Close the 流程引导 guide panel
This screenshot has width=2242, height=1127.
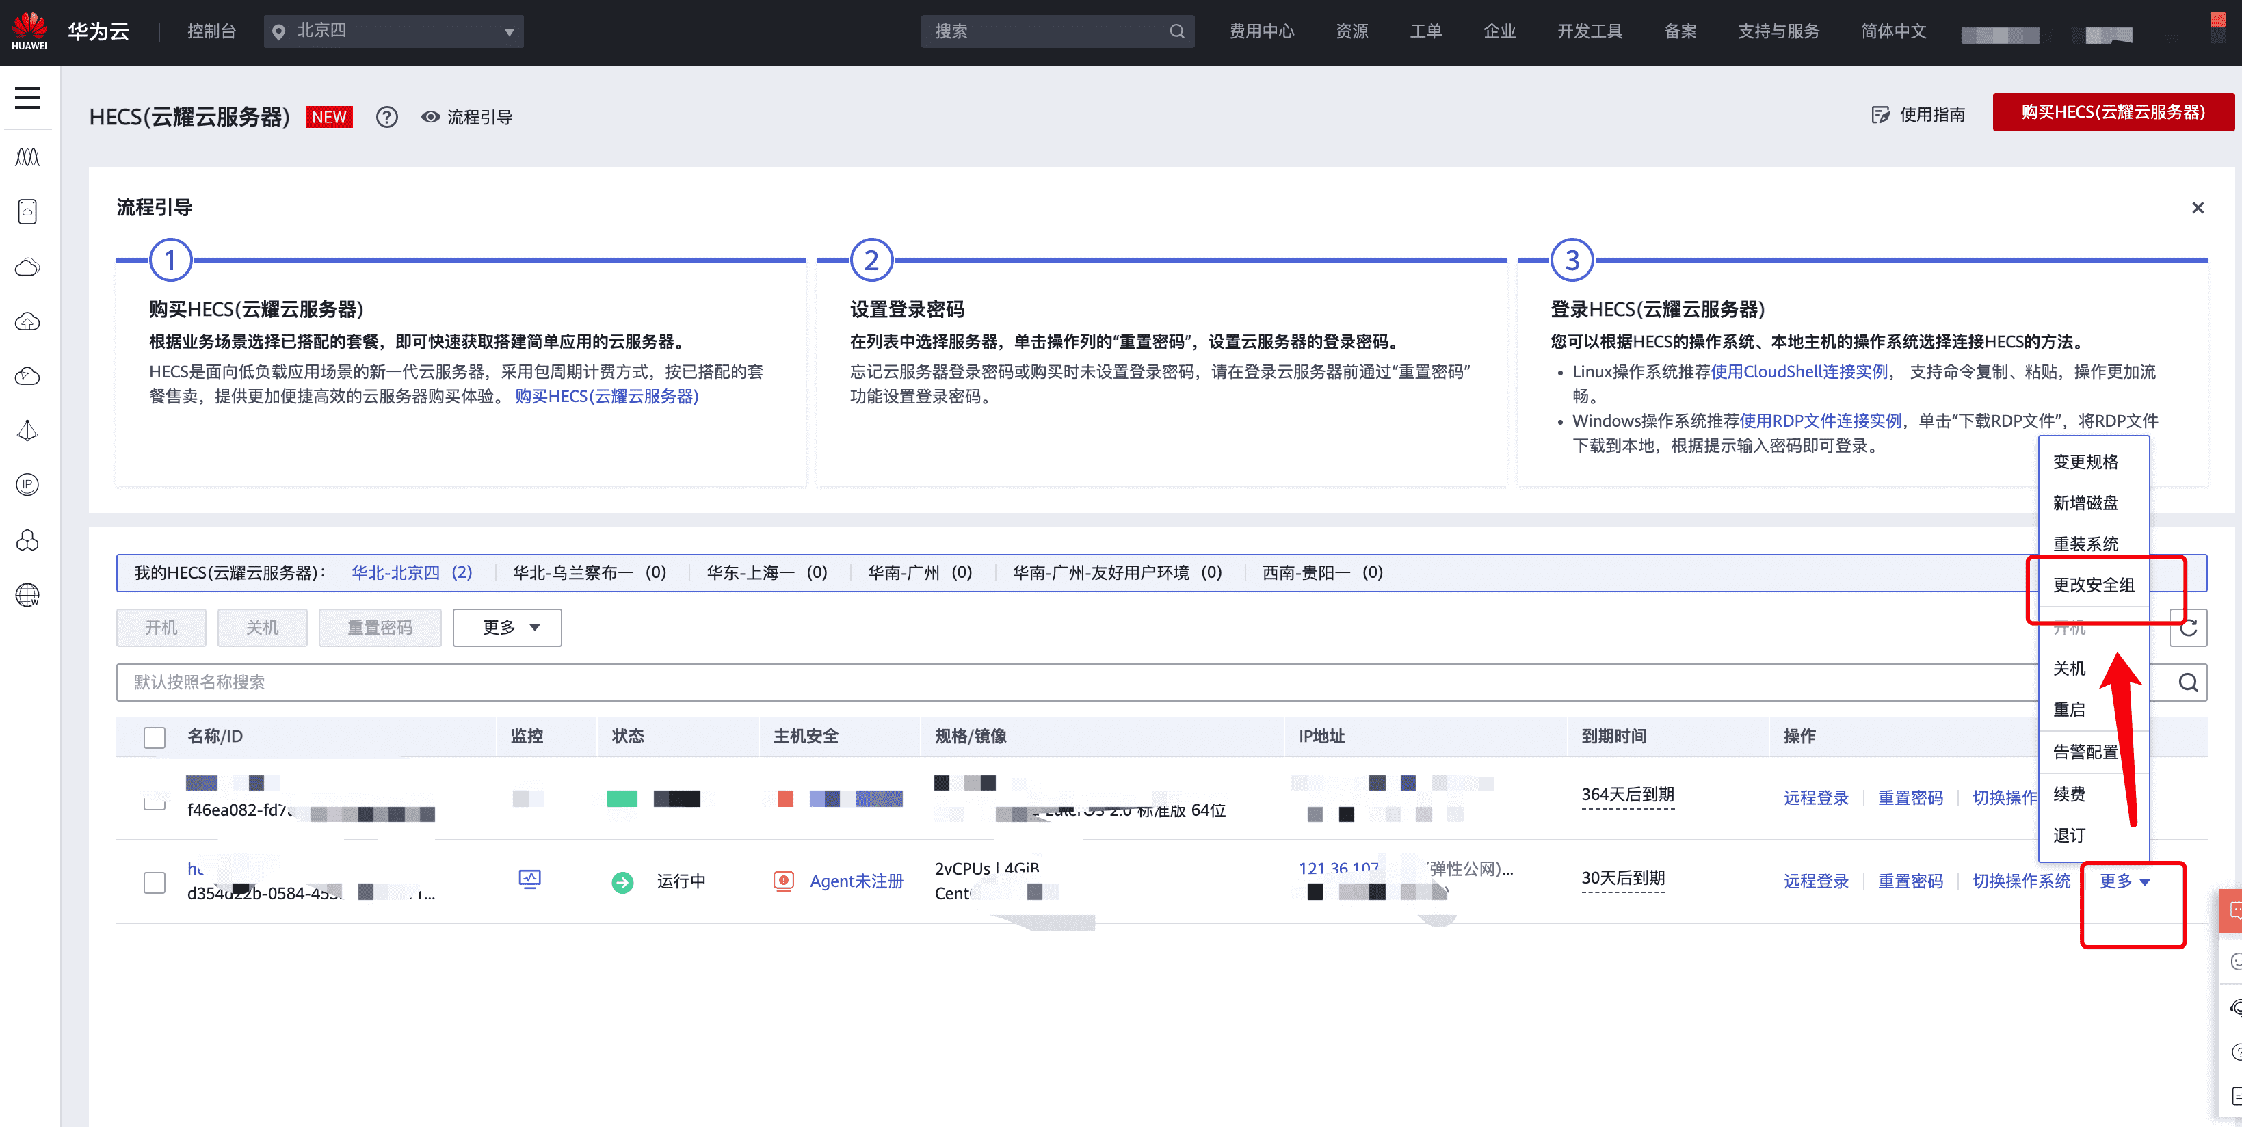click(x=2198, y=207)
